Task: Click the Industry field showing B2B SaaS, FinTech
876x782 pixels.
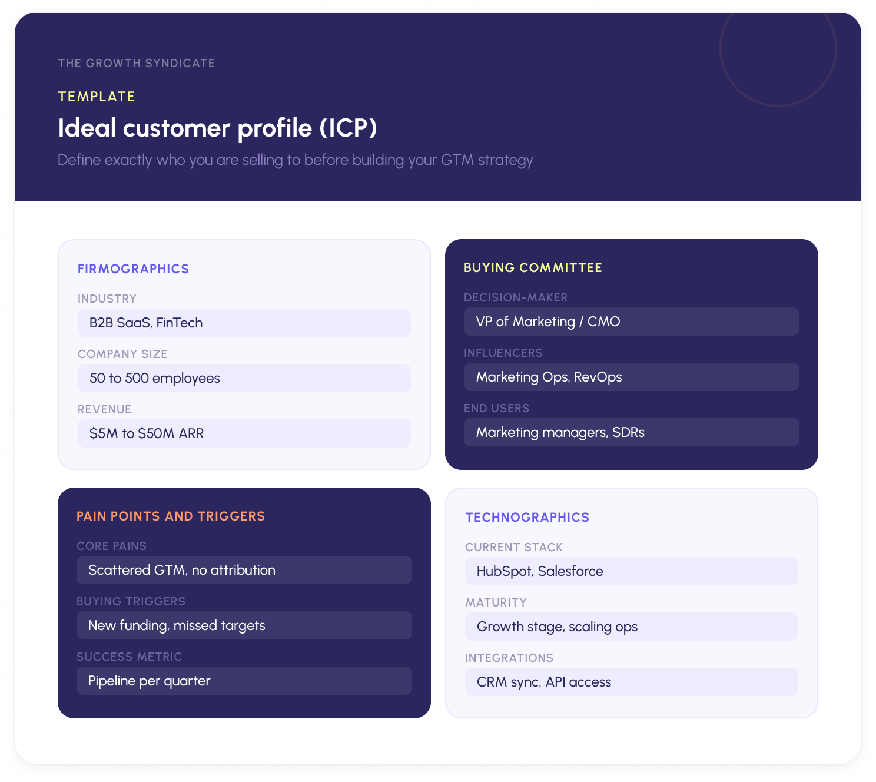Action: coord(244,323)
